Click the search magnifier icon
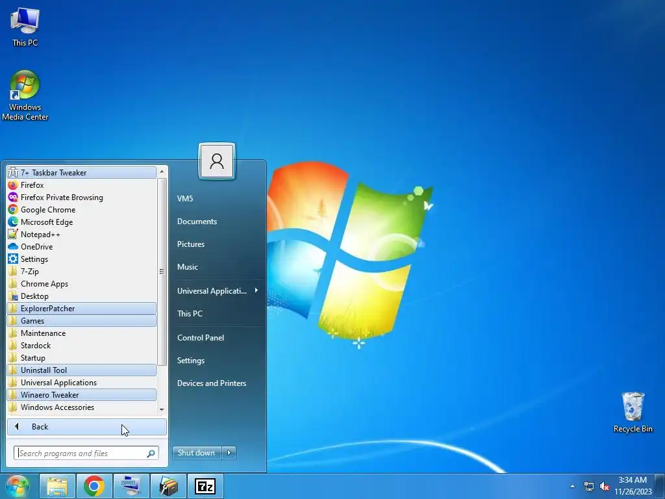The image size is (665, 499). 151,454
